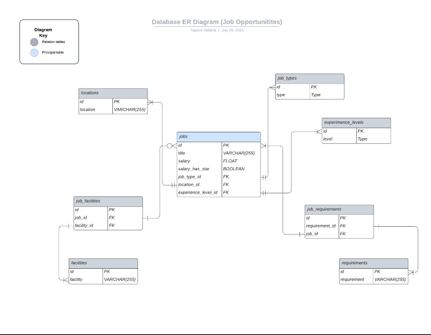Click the BOOLEAN datatype in the jobs table

pos(234,169)
